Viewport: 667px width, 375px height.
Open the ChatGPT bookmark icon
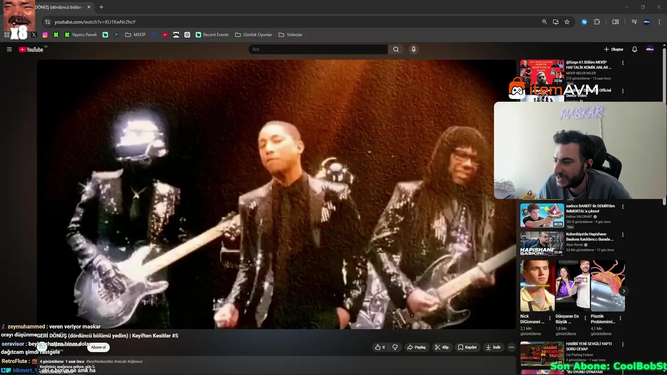point(187,35)
